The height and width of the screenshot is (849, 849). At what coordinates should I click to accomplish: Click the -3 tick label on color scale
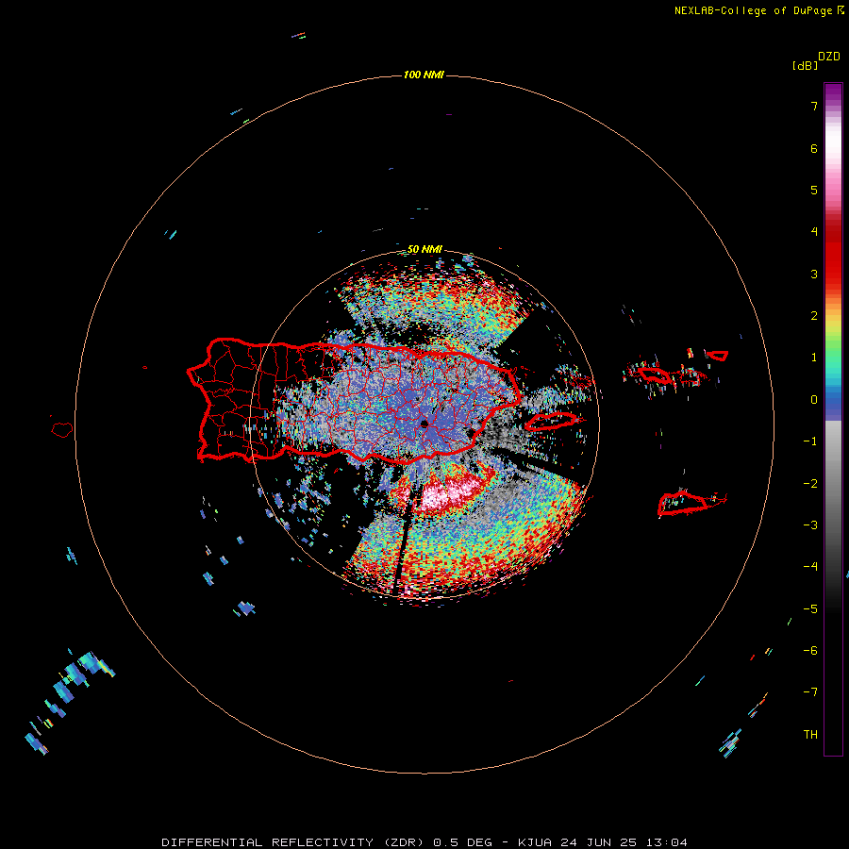tap(810, 525)
